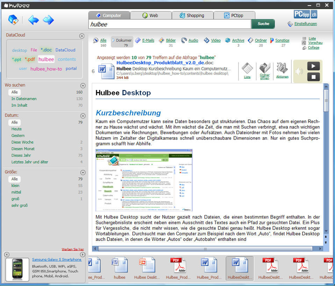Switch to the Computer search tab
This screenshot has height=286, width=335.
[x=109, y=15]
